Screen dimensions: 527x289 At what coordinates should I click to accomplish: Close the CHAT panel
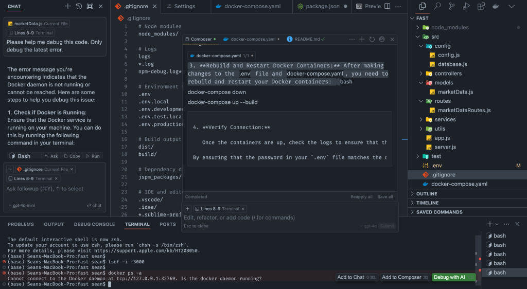point(101,6)
